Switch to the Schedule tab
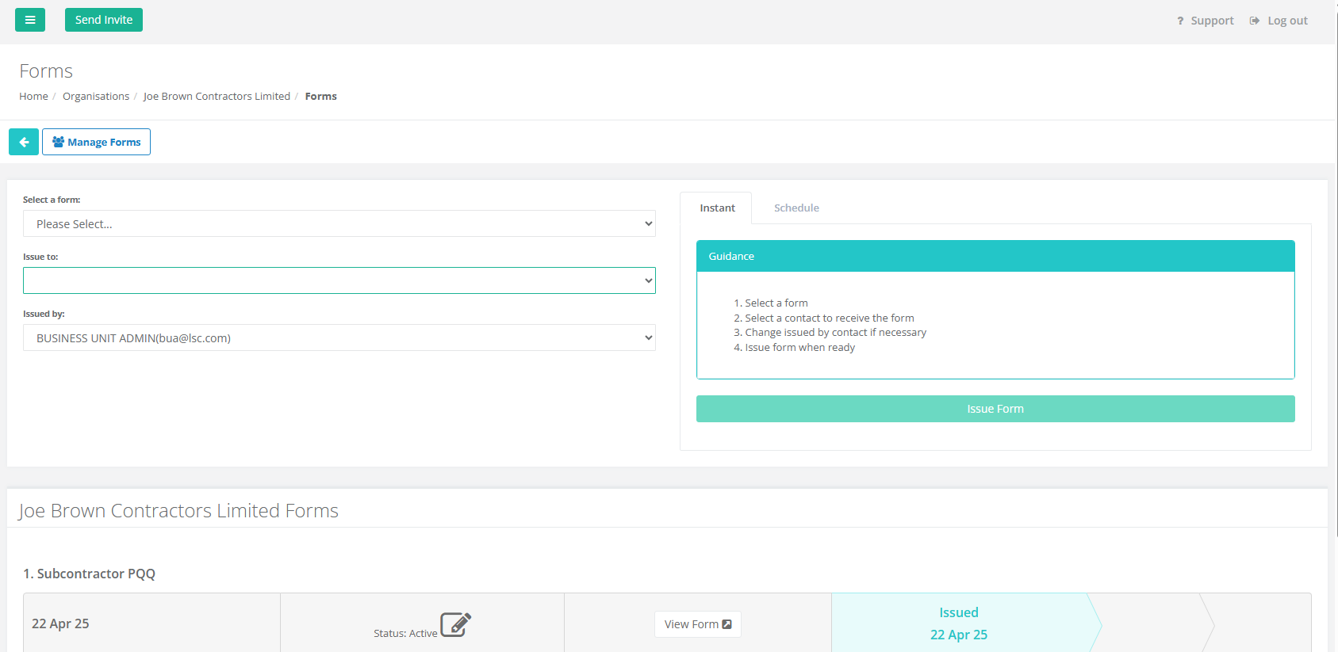The width and height of the screenshot is (1338, 652). [x=796, y=208]
